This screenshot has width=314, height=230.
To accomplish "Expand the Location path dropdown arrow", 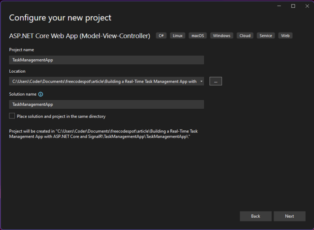I will coord(201,81).
